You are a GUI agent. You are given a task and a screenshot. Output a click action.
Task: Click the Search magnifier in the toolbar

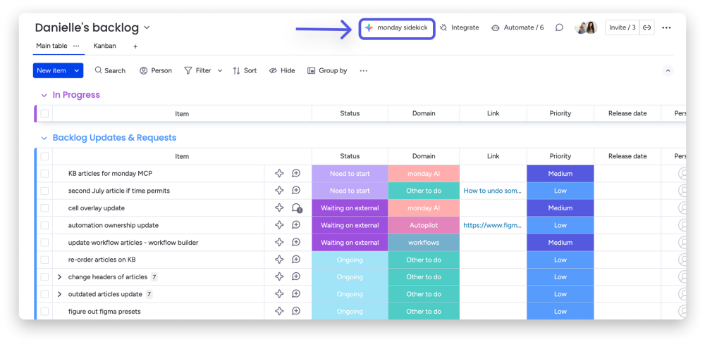(99, 70)
